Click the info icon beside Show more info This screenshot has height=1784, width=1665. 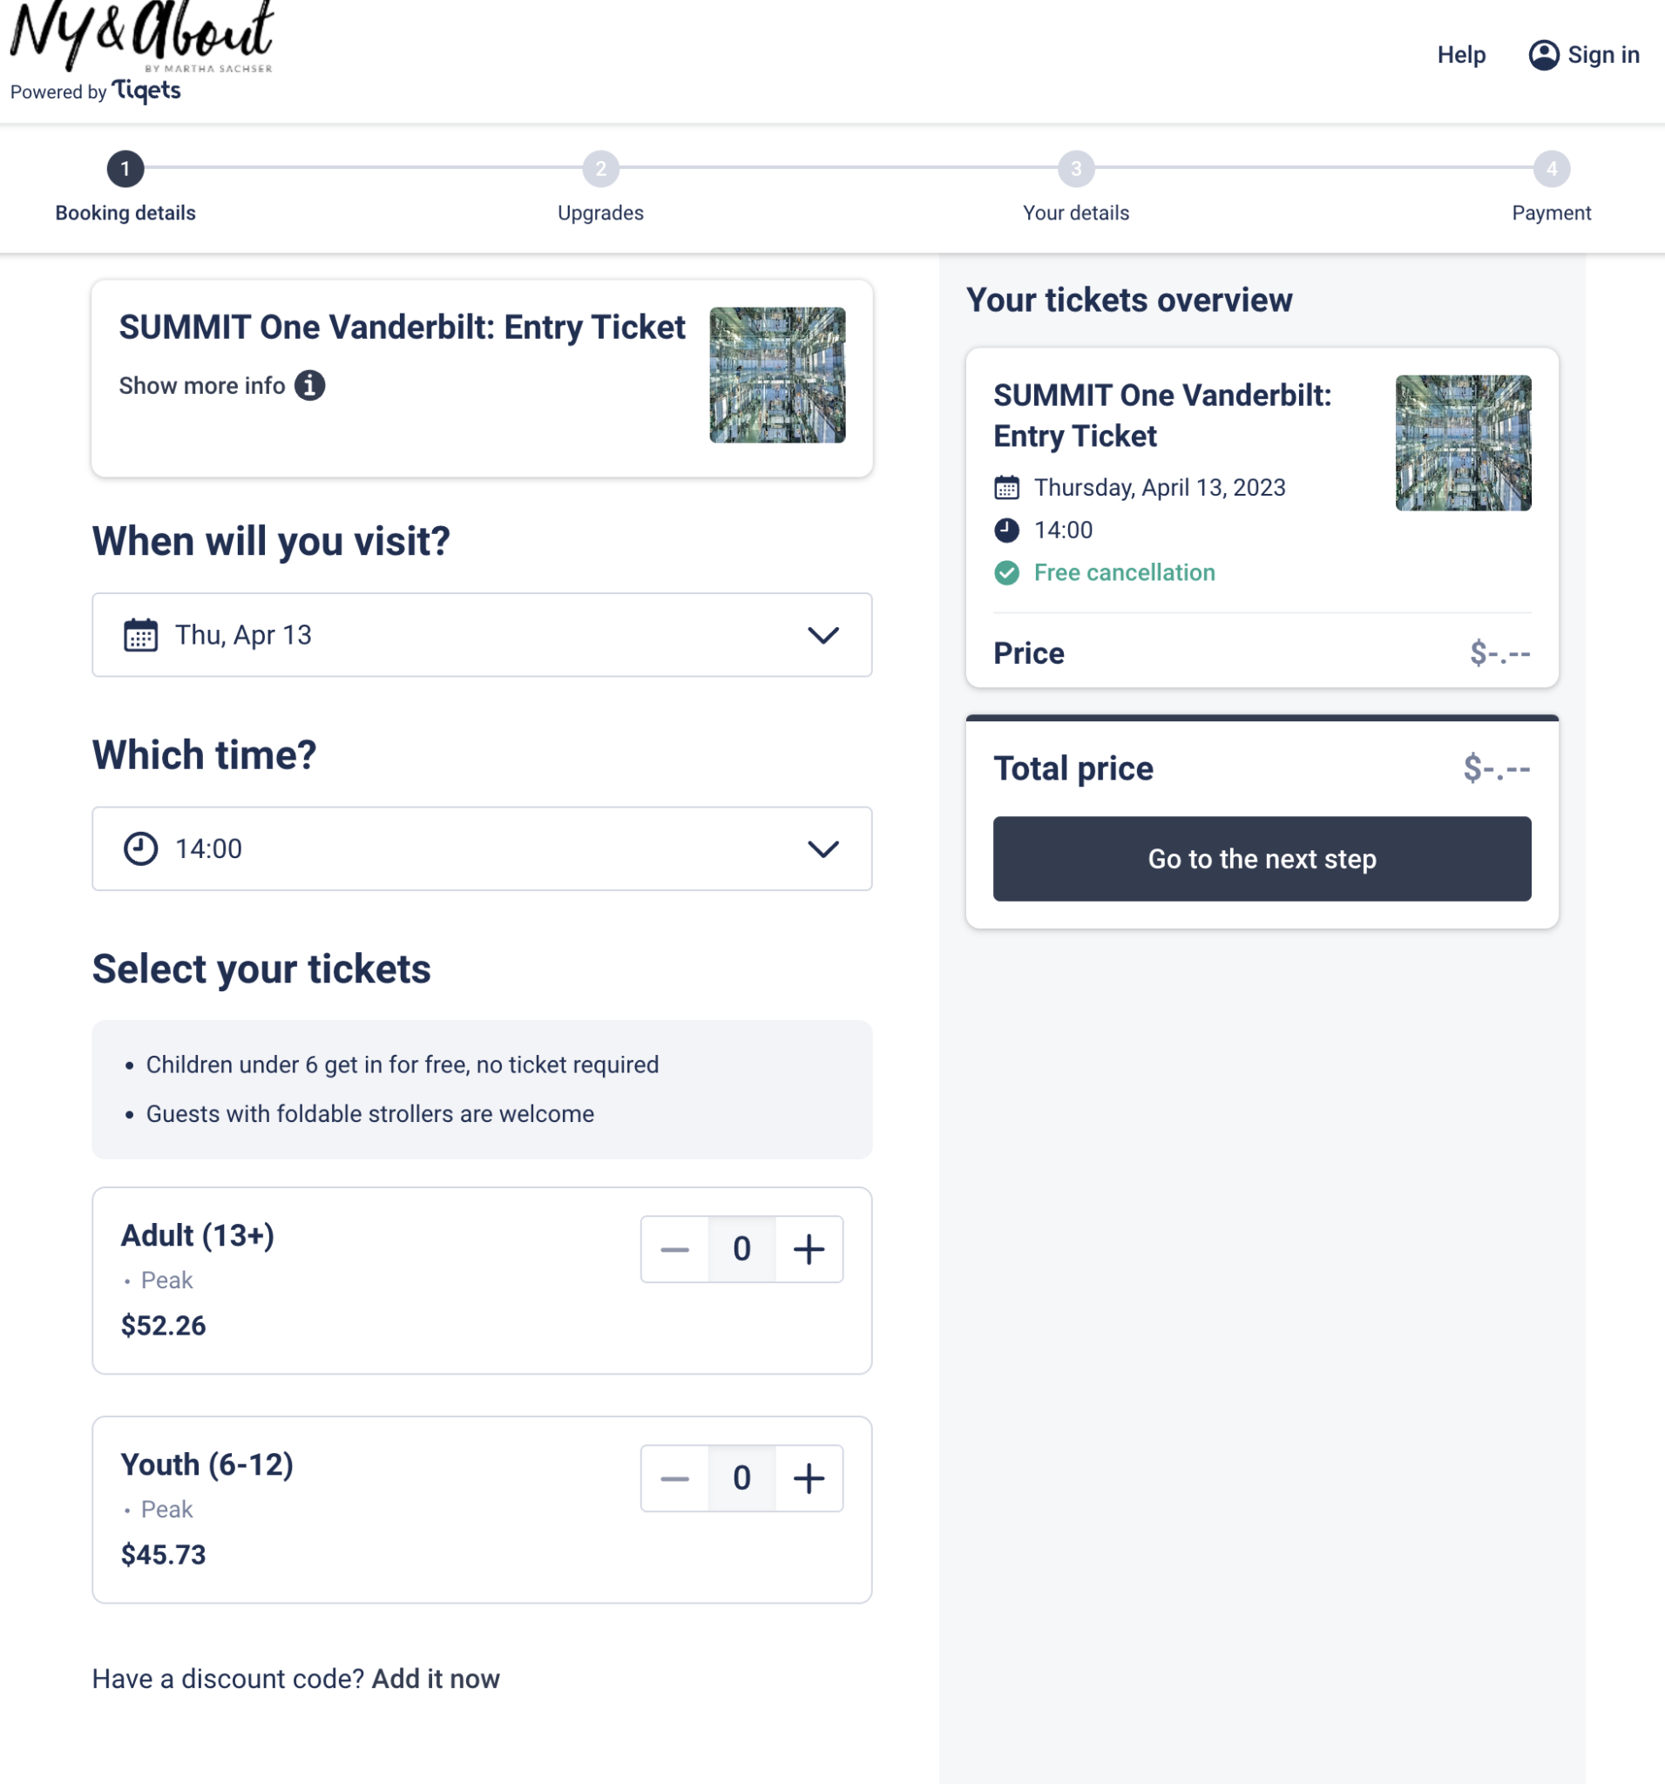pos(309,386)
